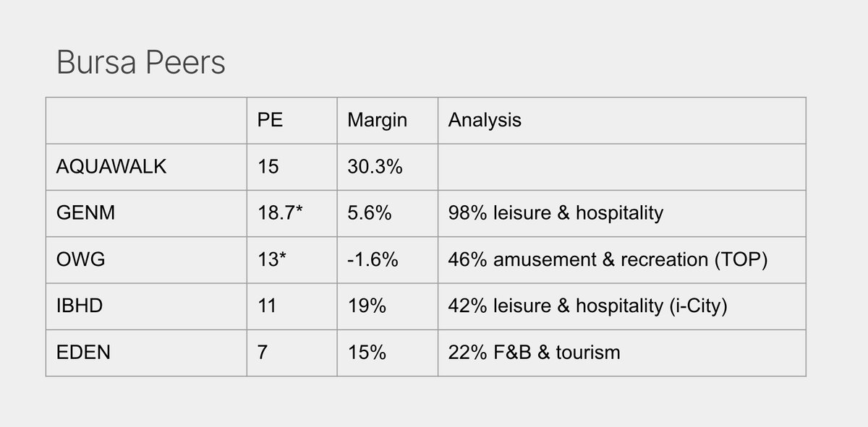
Task: Click the 22% F&B & tourism cell
Action: click(534, 353)
